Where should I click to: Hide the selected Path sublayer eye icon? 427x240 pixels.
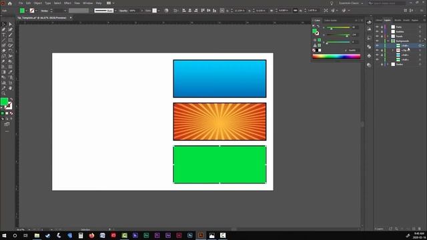[377, 46]
